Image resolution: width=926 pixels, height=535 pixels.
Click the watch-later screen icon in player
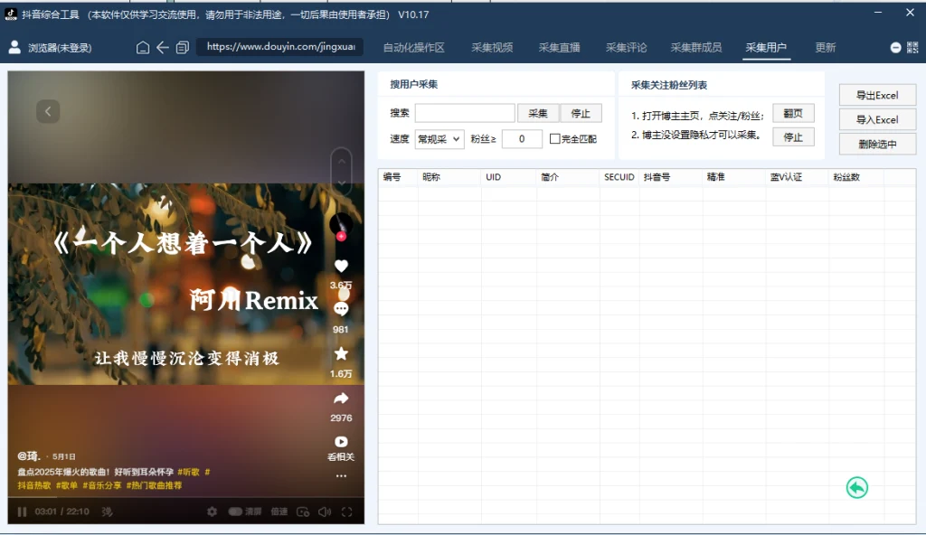303,512
